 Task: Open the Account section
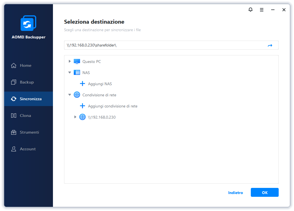(x=28, y=149)
